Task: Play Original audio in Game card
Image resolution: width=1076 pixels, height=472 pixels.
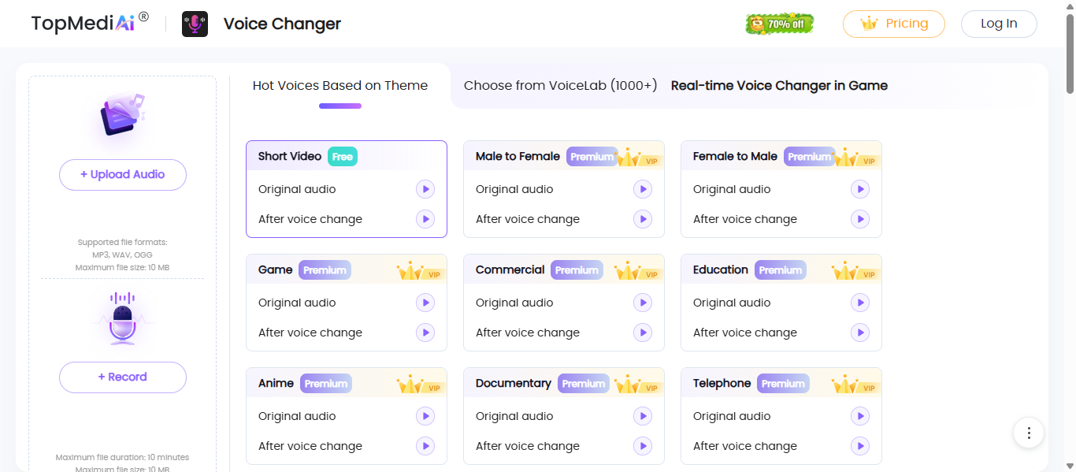Action: [425, 303]
